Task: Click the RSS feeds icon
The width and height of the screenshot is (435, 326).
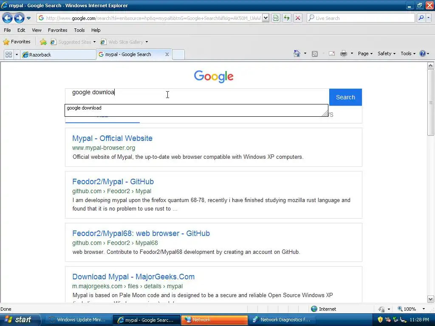Action: [315, 54]
